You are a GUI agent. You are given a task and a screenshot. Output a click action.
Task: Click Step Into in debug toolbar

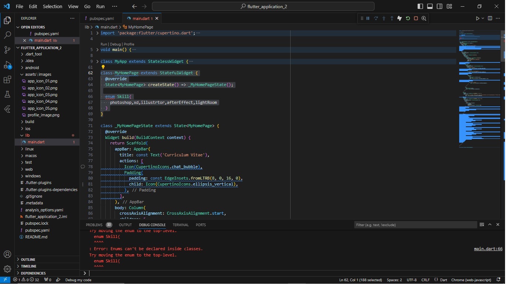[384, 18]
